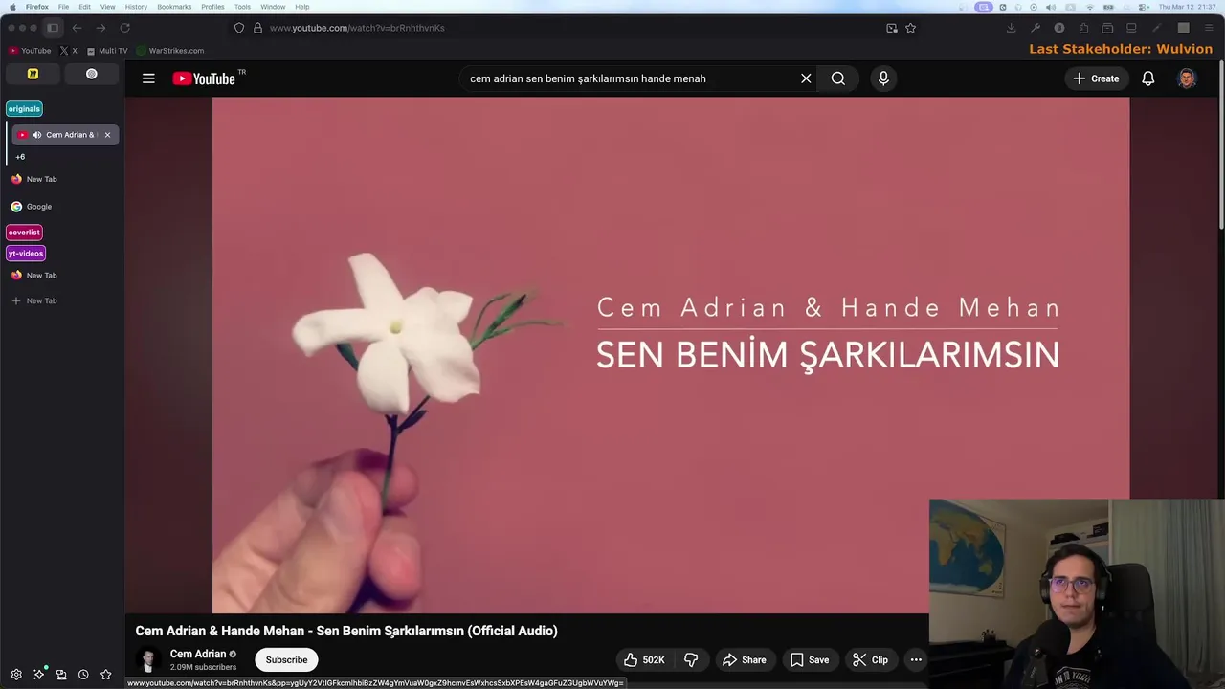Go to the YouTube home logo

[x=204, y=78]
